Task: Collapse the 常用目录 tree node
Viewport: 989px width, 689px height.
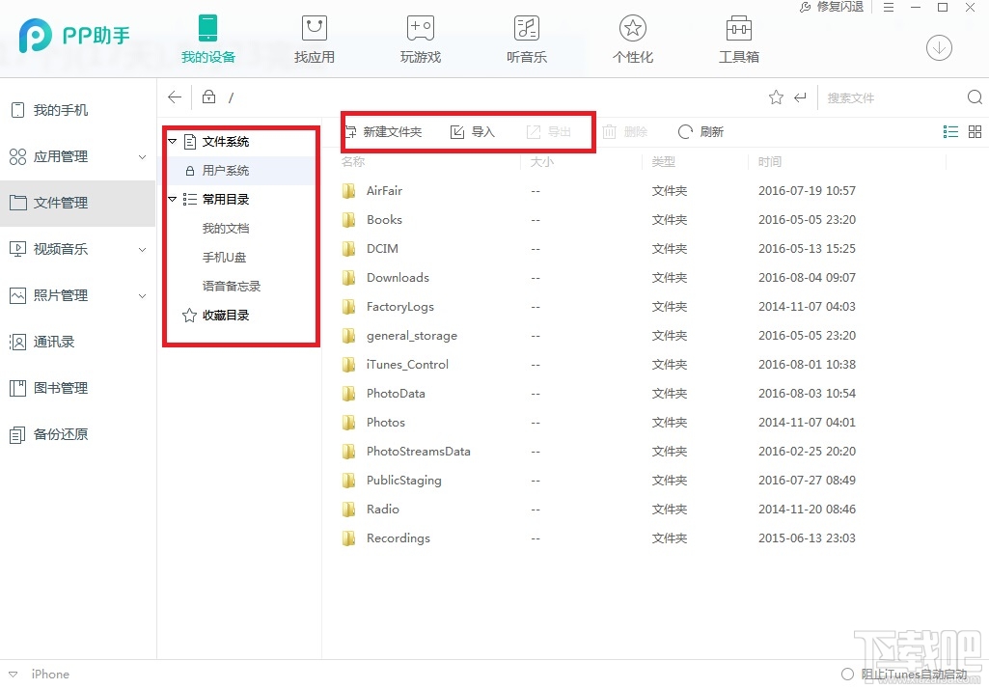Action: tap(174, 200)
